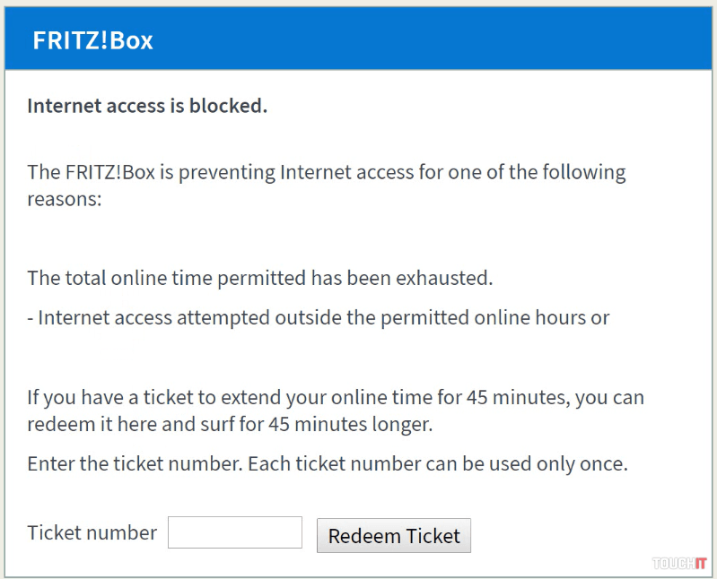
Task: Click the 'outside the permitted online hours' line
Action: (319, 317)
